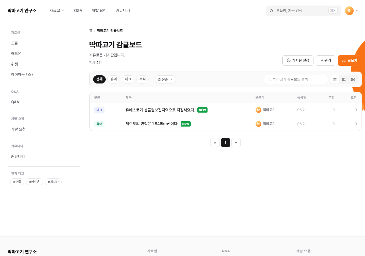Click 딱따고기 감귤보드 breadcrumb text
Viewport: 365px width, 256px height.
110,31
